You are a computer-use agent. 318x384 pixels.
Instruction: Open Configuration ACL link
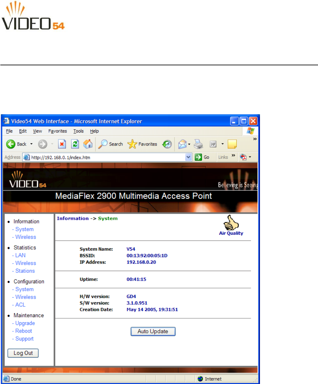point(20,305)
